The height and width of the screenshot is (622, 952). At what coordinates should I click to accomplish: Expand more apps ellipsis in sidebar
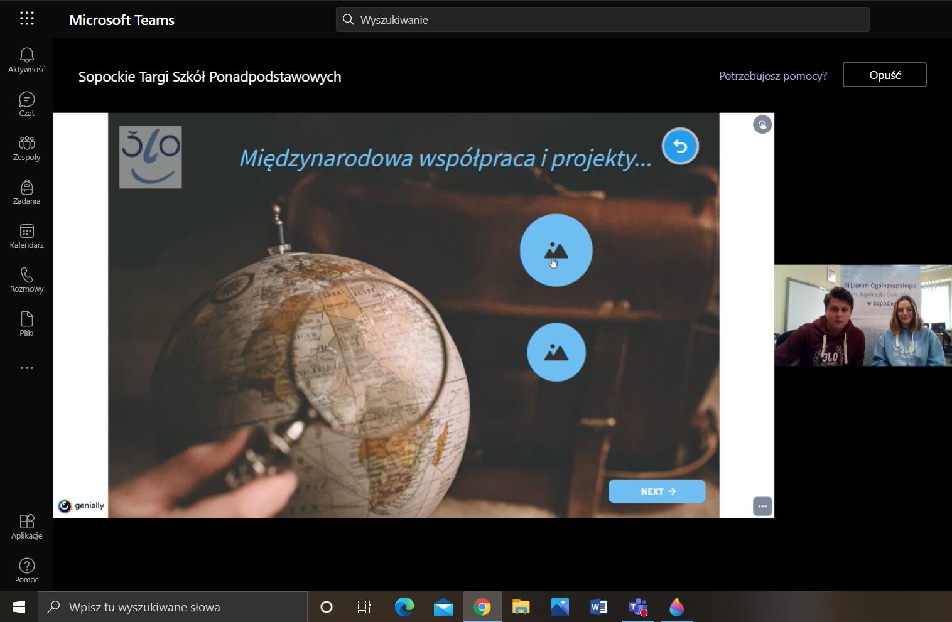point(26,368)
